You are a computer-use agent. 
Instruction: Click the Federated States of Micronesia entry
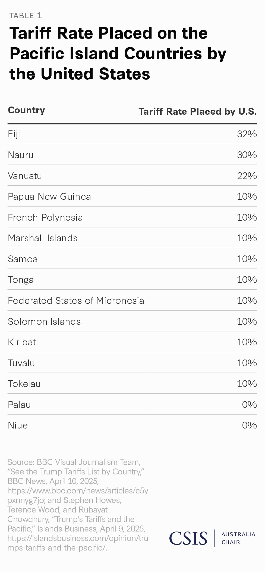tap(76, 301)
